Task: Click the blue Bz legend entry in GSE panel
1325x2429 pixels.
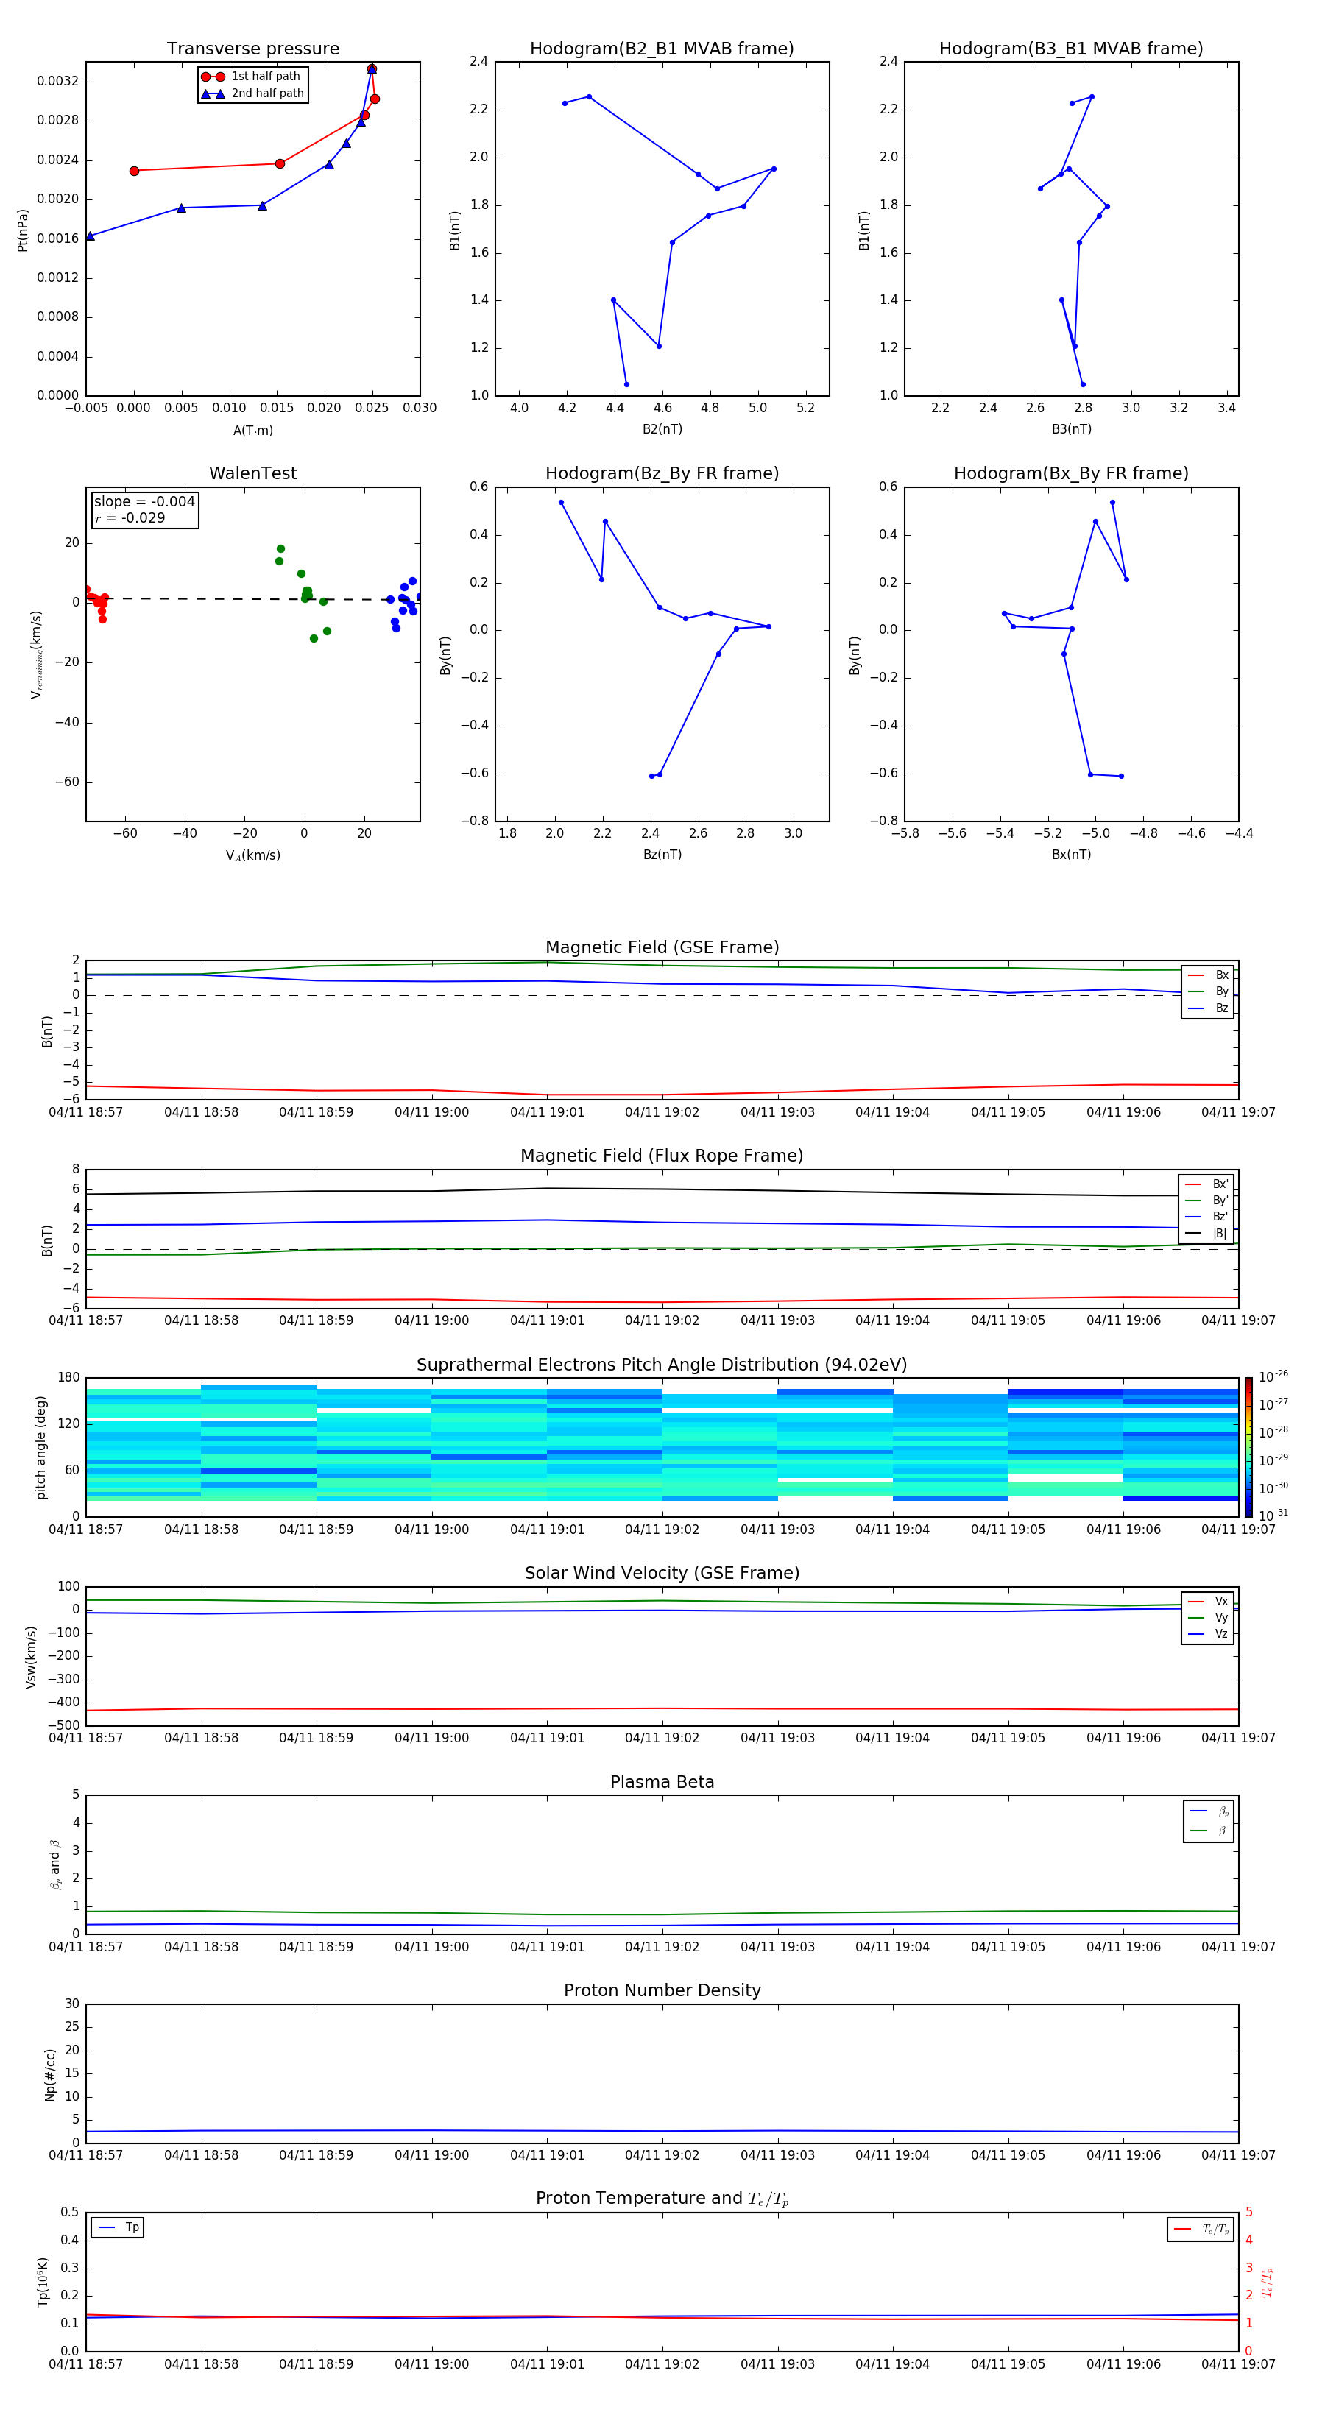Action: point(1208,1008)
